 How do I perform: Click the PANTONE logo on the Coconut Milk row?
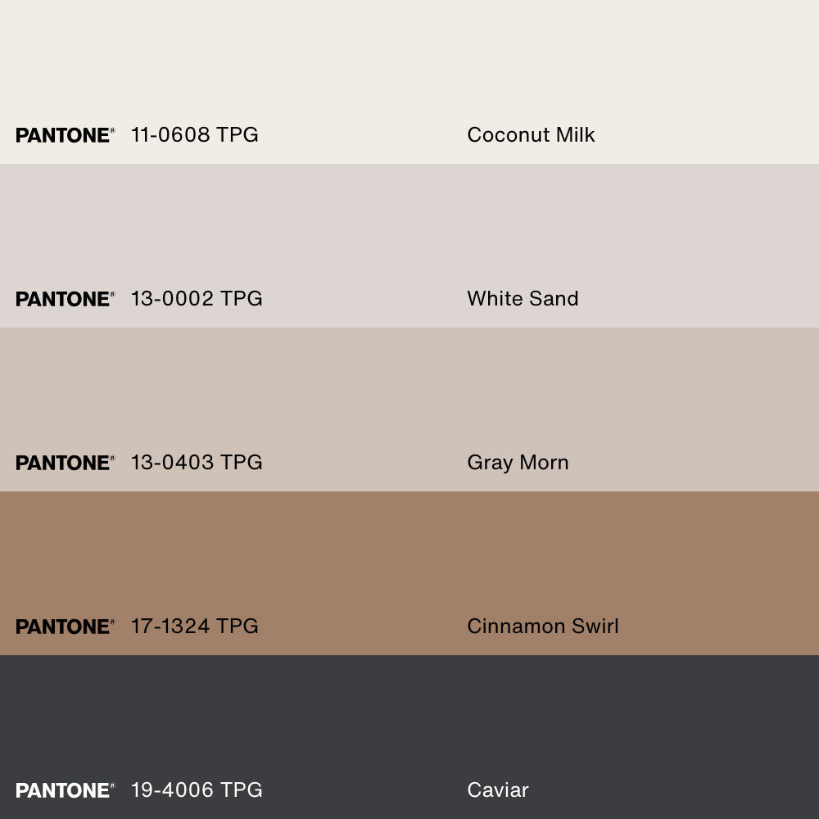[65, 135]
